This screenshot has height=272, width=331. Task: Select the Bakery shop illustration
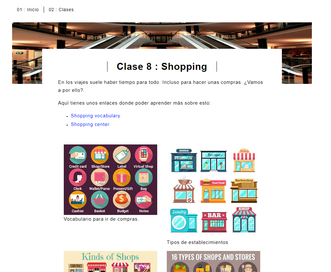(244, 160)
